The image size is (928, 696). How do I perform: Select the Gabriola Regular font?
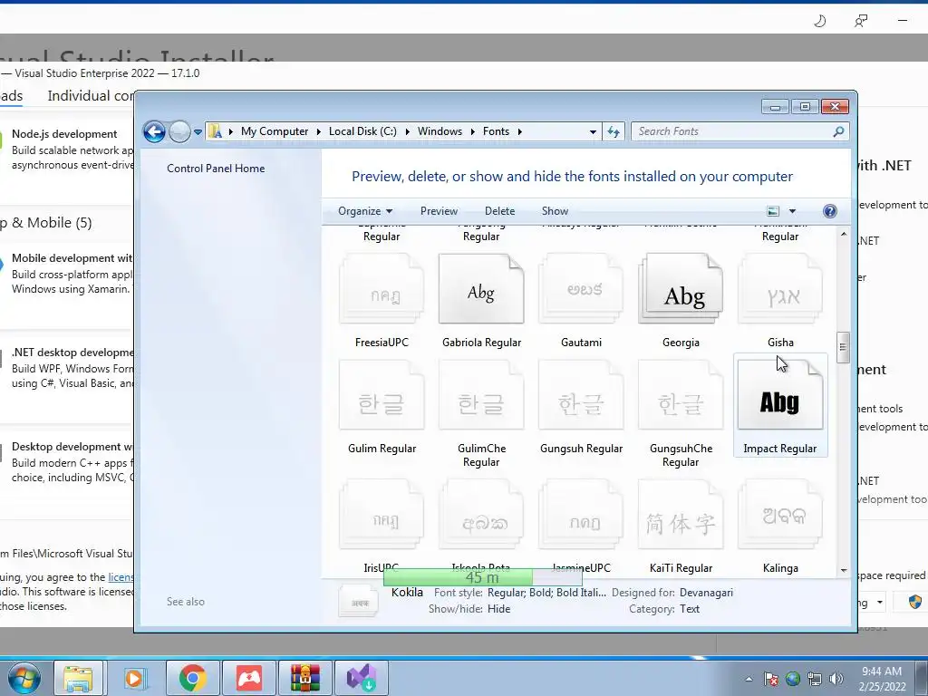pos(481,301)
